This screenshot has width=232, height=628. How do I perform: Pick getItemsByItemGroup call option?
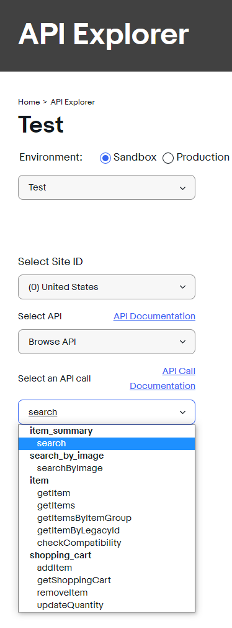(x=107, y=518)
